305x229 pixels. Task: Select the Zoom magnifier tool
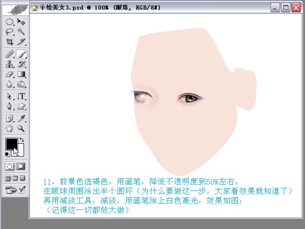pyautogui.click(x=21, y=128)
